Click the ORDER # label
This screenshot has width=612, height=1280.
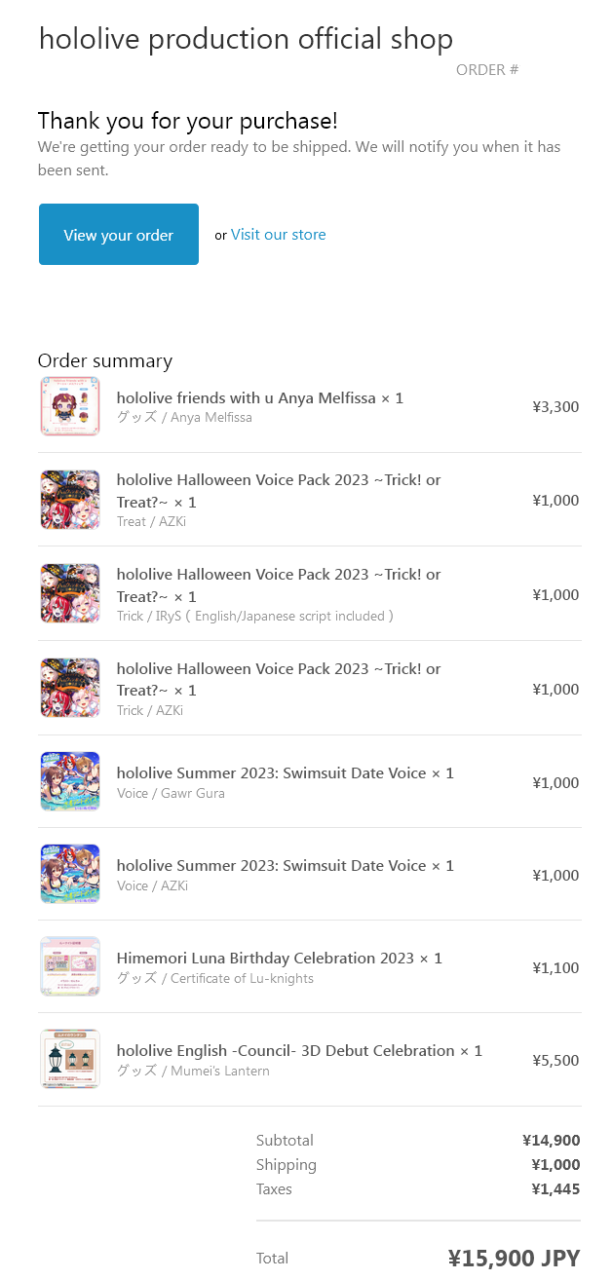(487, 70)
